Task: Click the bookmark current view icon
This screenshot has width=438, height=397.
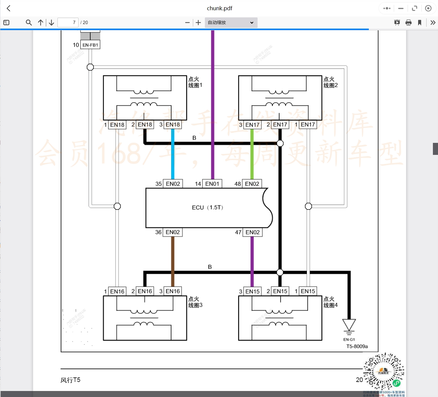Action: pos(420,23)
